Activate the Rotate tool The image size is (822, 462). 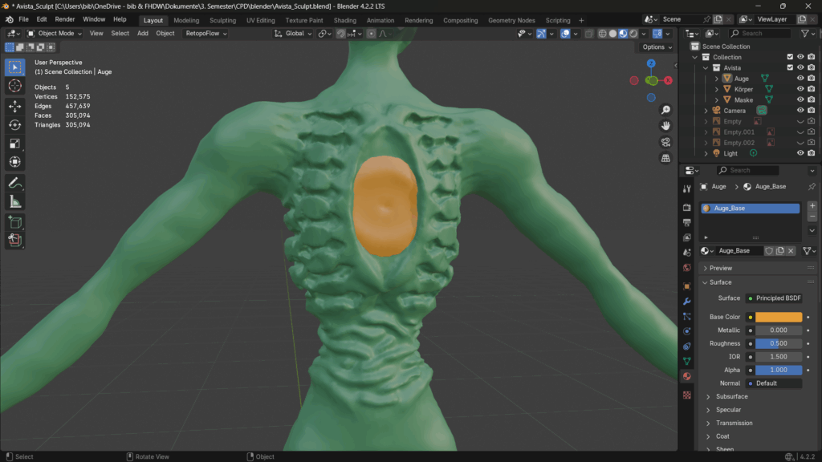coord(14,124)
